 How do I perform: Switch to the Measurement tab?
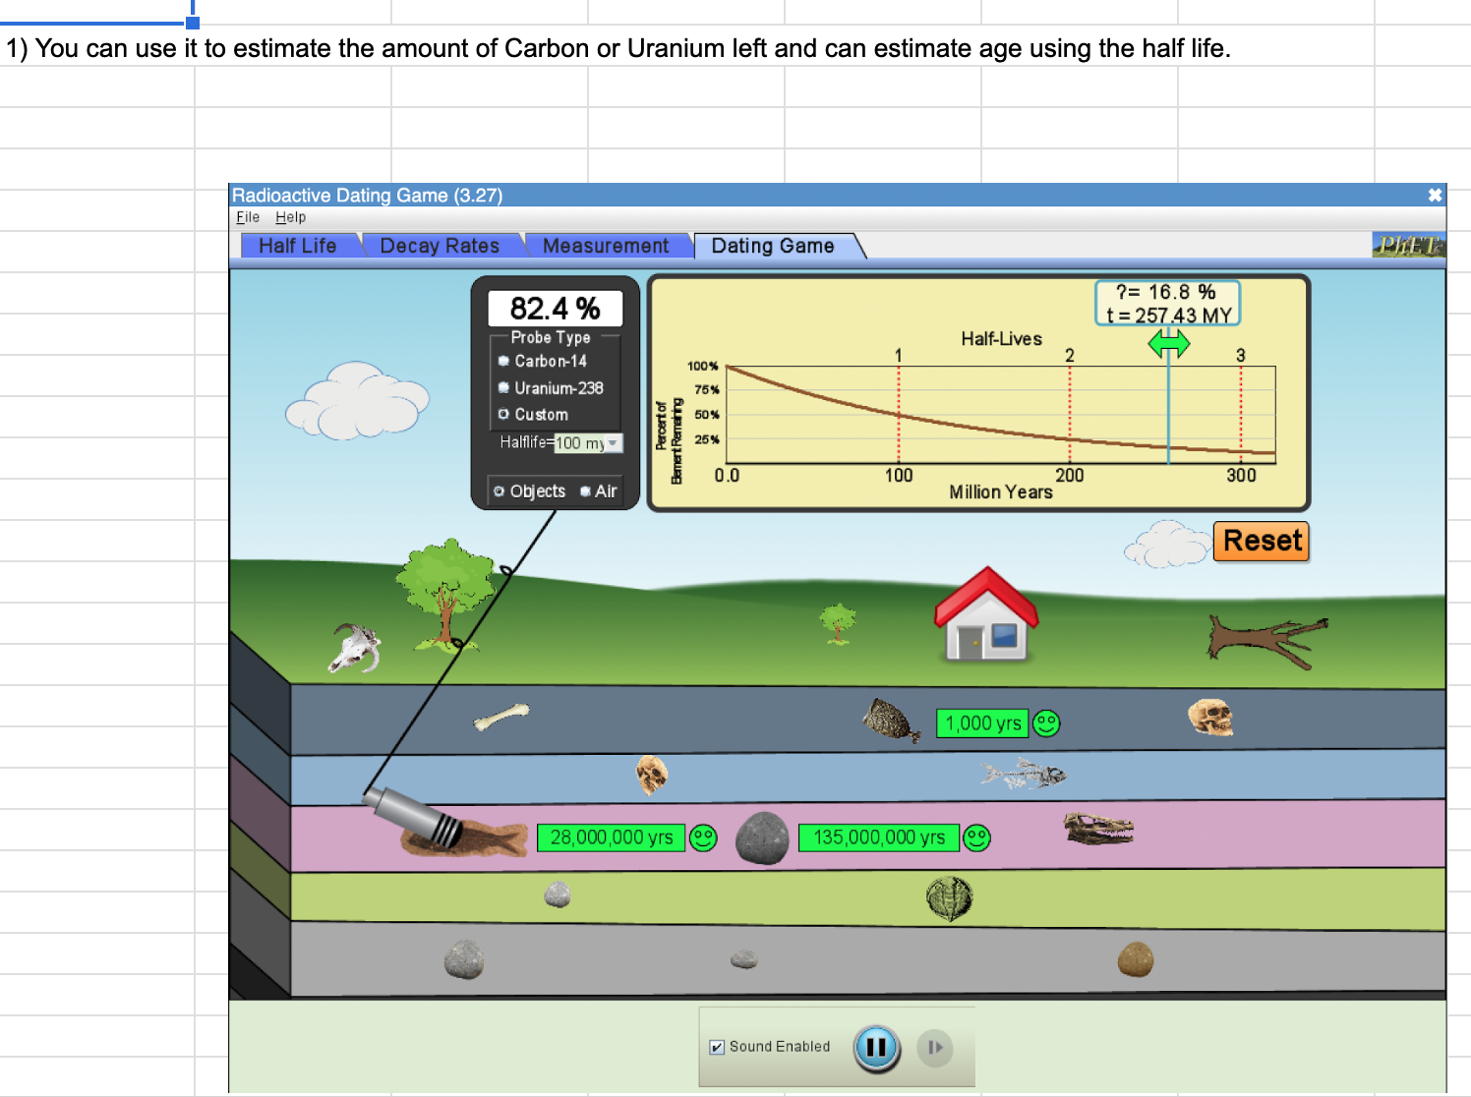tap(606, 246)
